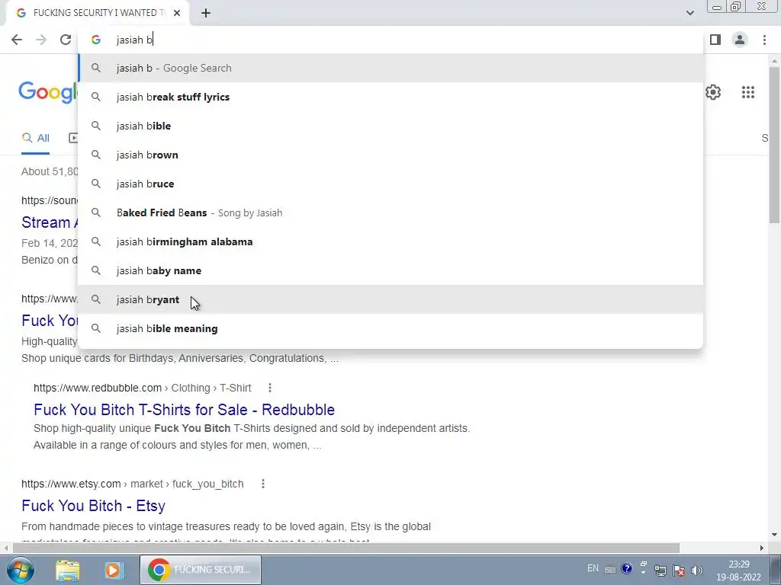Open options for the redbubble.com result
The width and height of the screenshot is (781, 585).
click(269, 388)
